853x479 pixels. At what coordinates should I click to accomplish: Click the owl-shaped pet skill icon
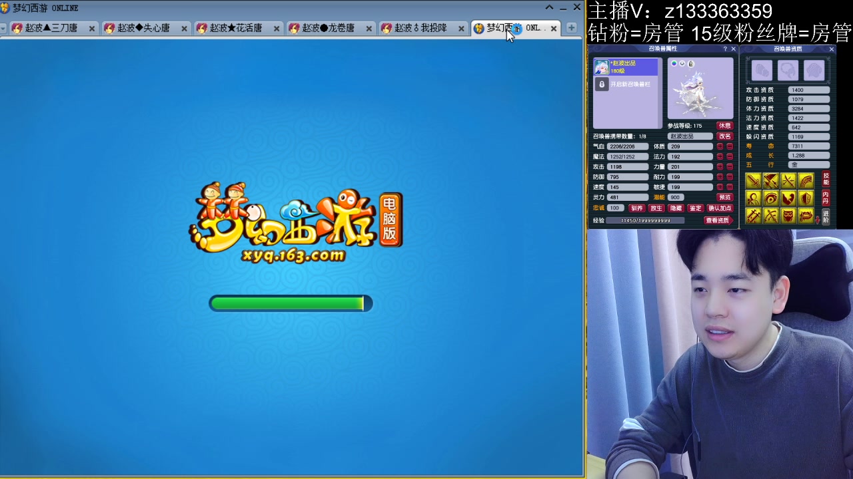[788, 216]
